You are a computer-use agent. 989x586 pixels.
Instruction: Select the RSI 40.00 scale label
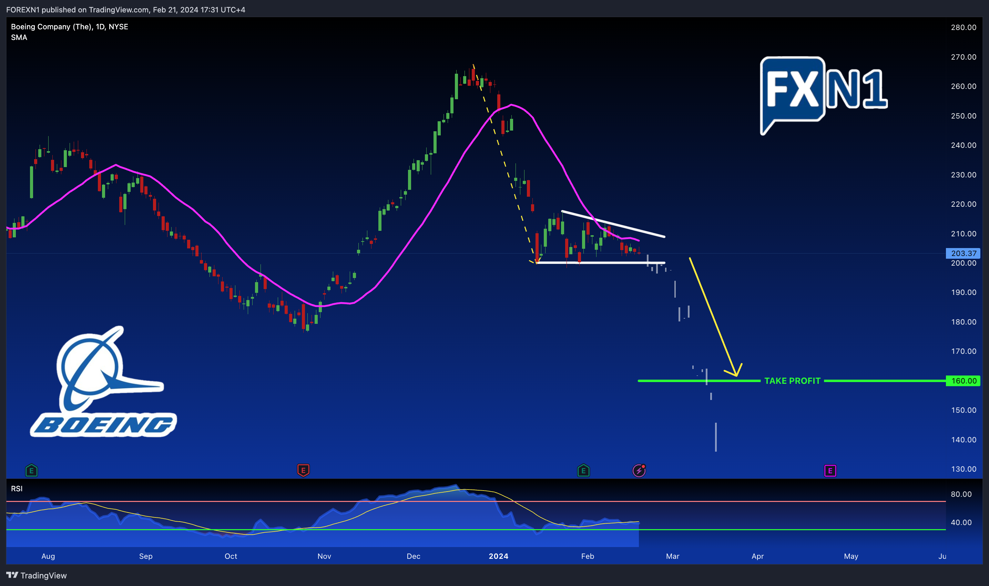(x=961, y=522)
